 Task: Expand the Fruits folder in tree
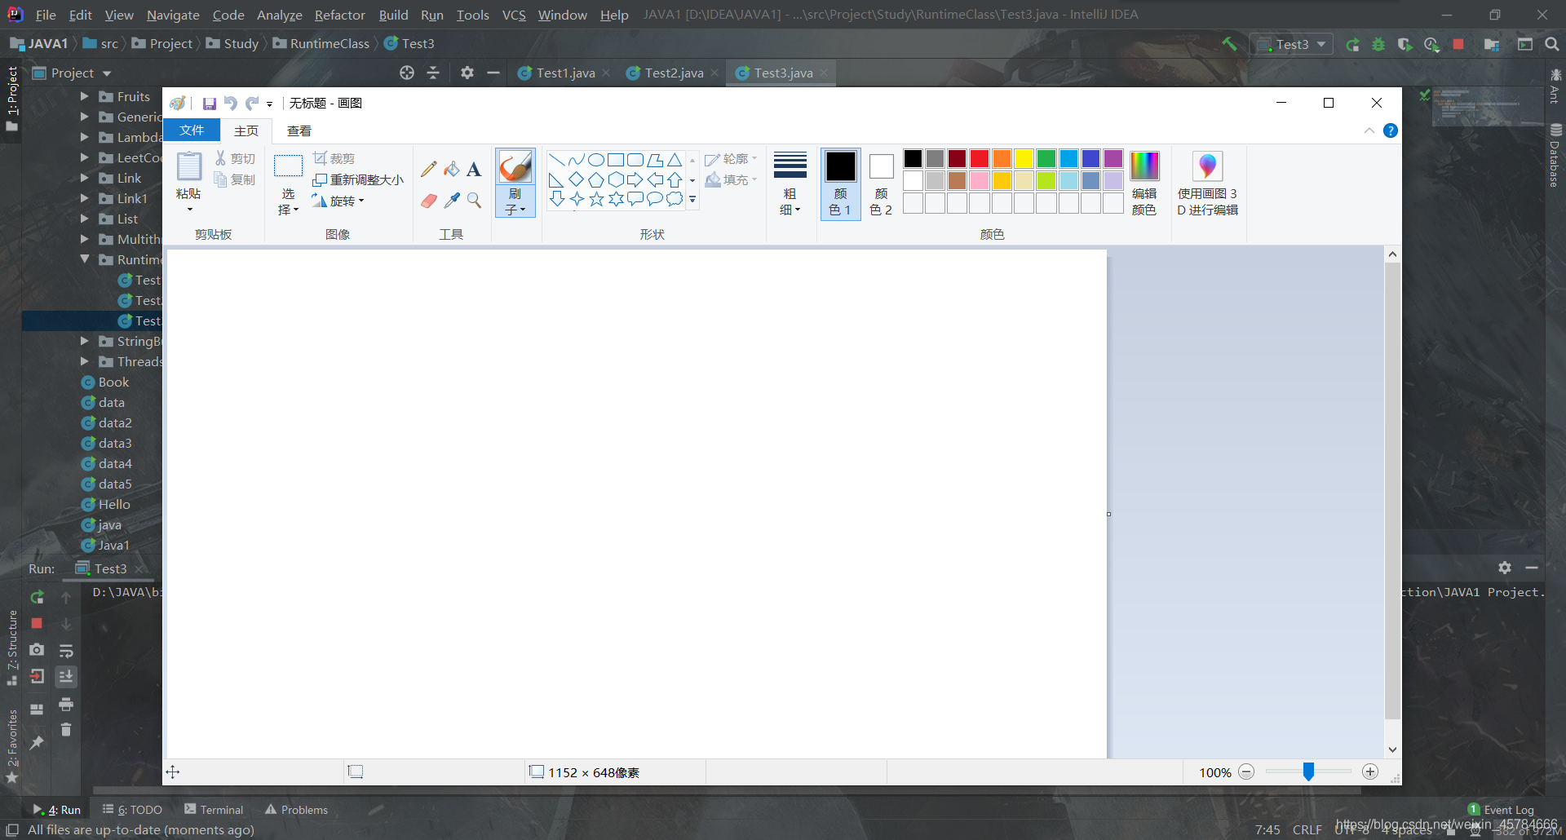click(84, 96)
